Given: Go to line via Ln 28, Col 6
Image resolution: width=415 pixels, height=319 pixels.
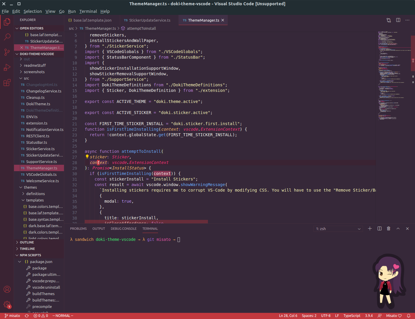Looking at the screenshot, I should click(x=288, y=316).
